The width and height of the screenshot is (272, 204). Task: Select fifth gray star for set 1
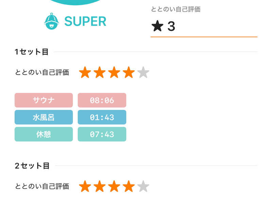pyautogui.click(x=143, y=72)
